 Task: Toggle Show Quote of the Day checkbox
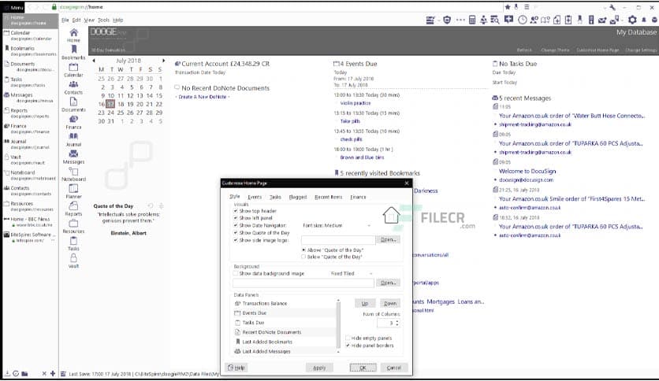pyautogui.click(x=236, y=233)
